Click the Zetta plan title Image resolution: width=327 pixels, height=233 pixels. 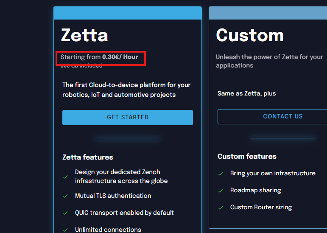(x=84, y=35)
